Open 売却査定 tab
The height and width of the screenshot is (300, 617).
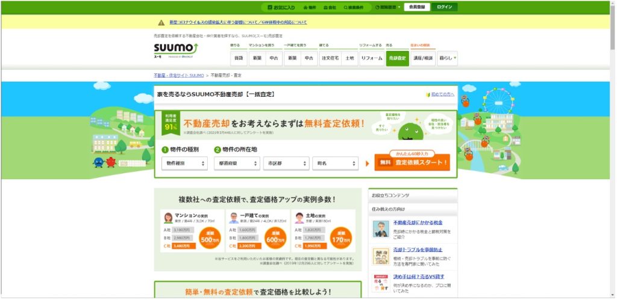click(x=398, y=58)
